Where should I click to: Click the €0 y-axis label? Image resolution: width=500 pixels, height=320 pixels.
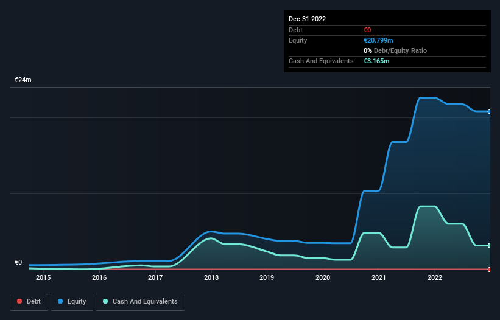click(18, 262)
